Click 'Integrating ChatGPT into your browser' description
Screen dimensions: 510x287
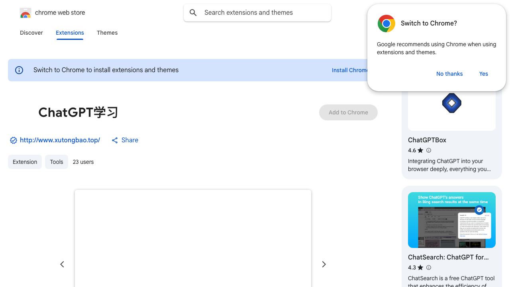click(x=449, y=165)
